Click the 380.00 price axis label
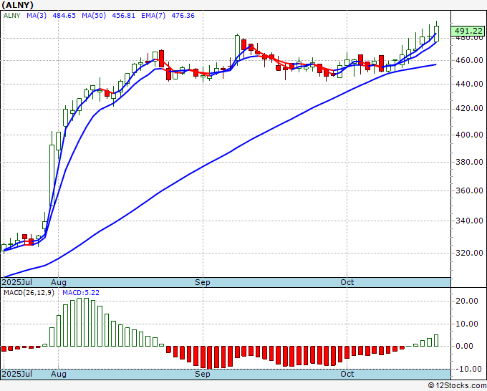 [x=469, y=162]
